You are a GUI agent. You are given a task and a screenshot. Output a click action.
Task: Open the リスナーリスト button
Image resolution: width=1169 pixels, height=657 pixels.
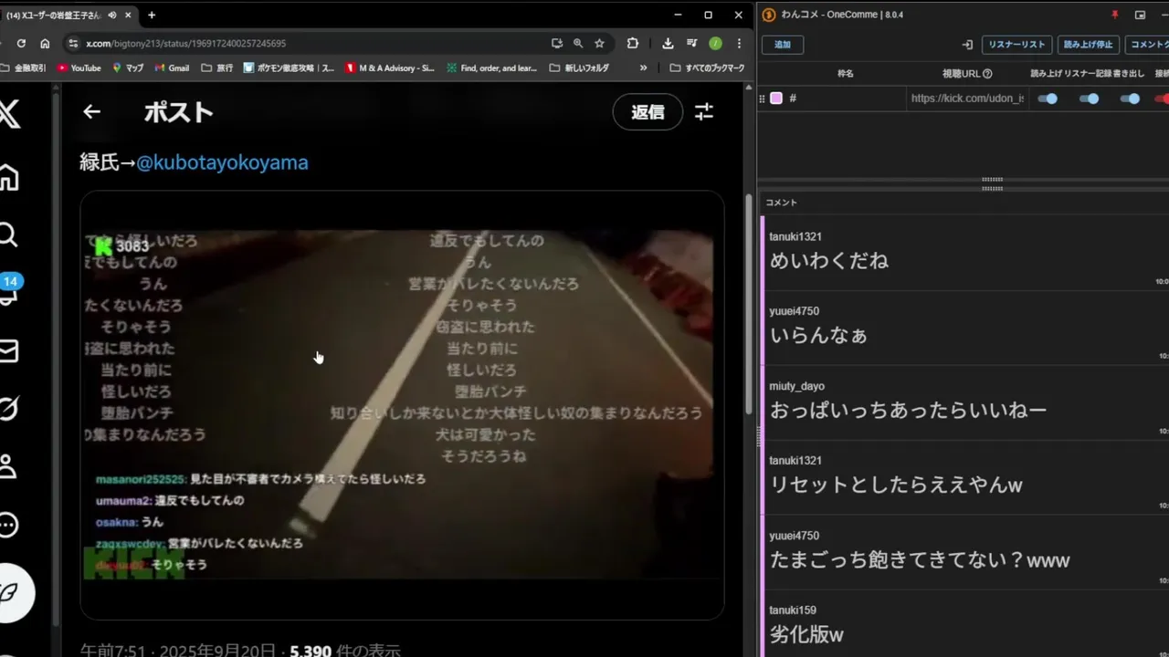(1016, 44)
